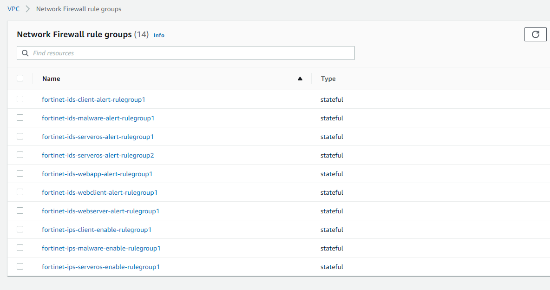550x290 pixels.
Task: Refresh the rule groups list
Action: 535,34
